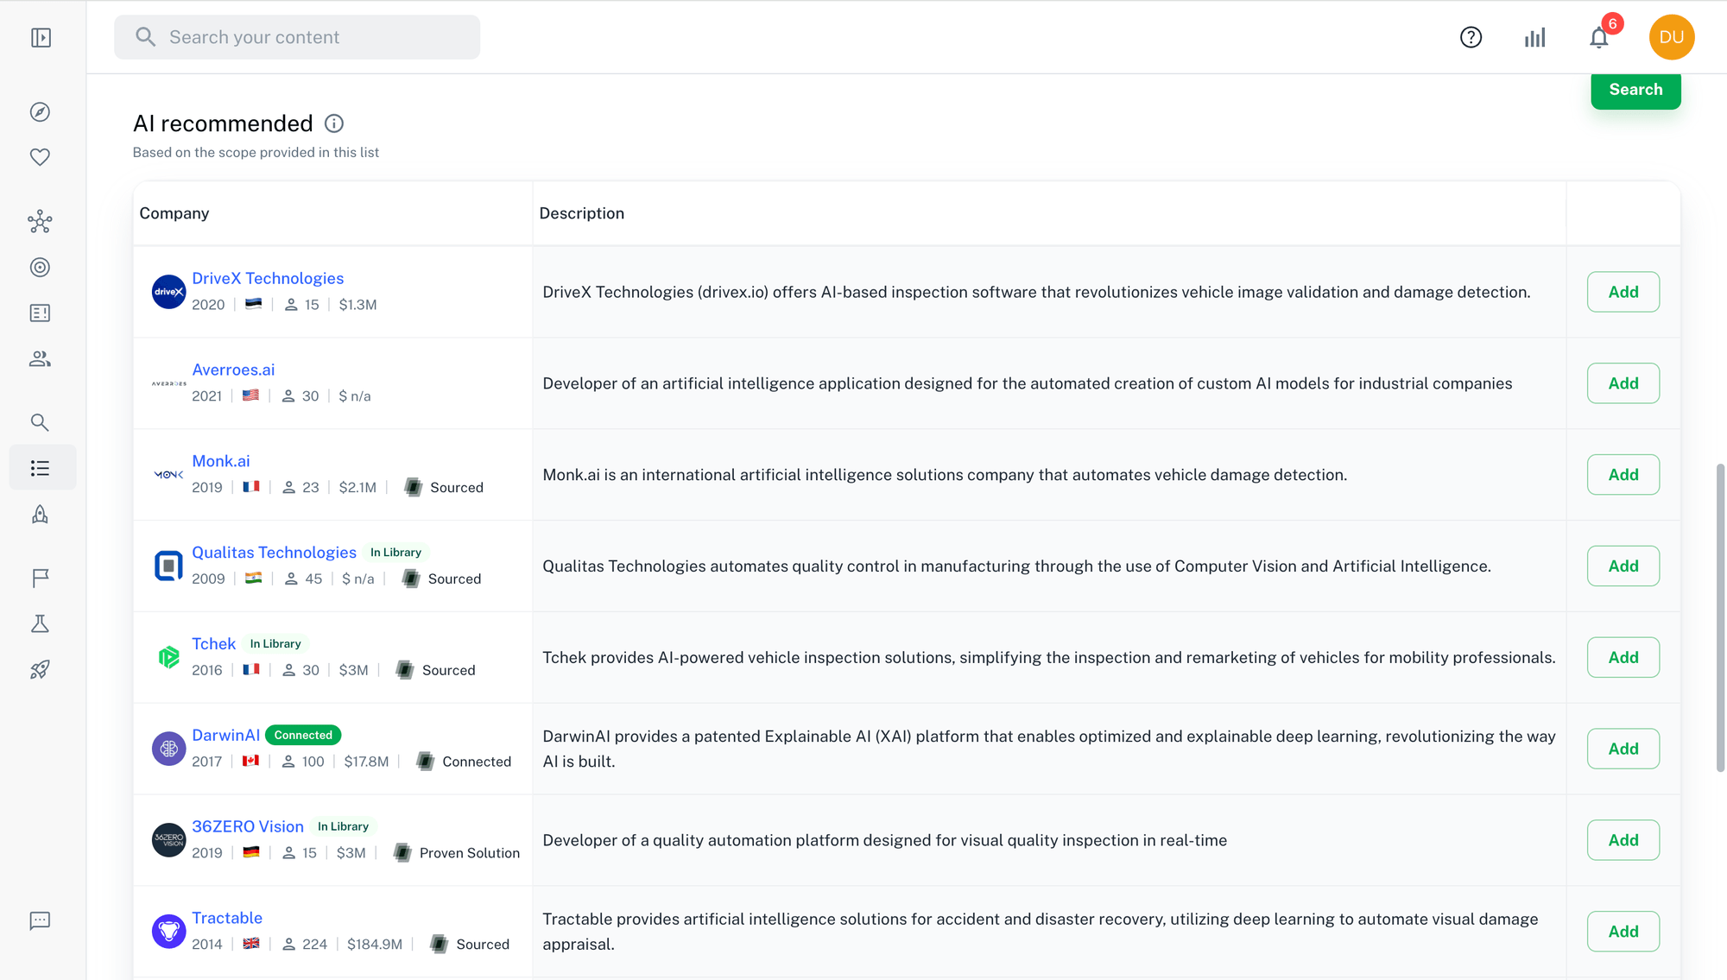This screenshot has width=1727, height=980.
Task: Open the network graph section
Action: click(41, 222)
